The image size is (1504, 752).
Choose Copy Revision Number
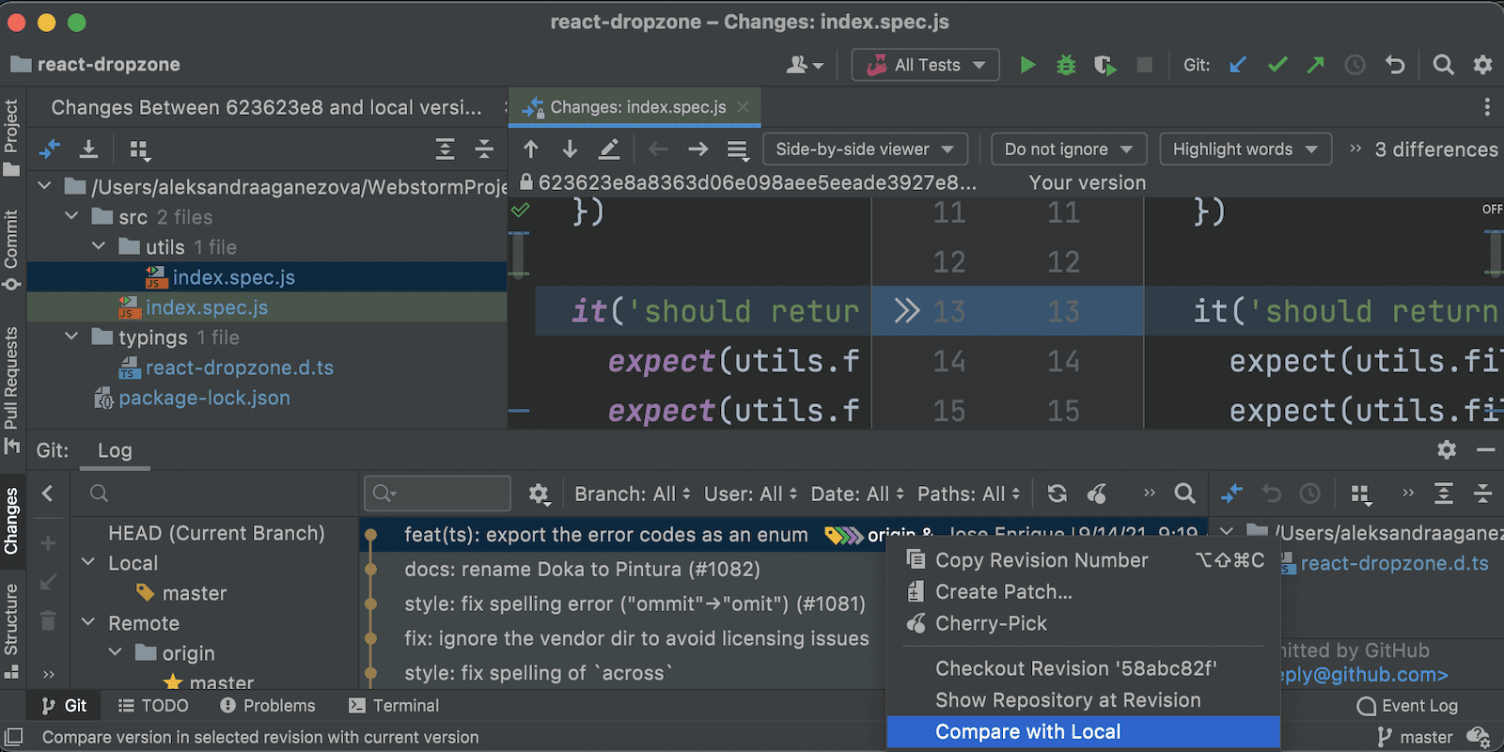[1084, 560]
